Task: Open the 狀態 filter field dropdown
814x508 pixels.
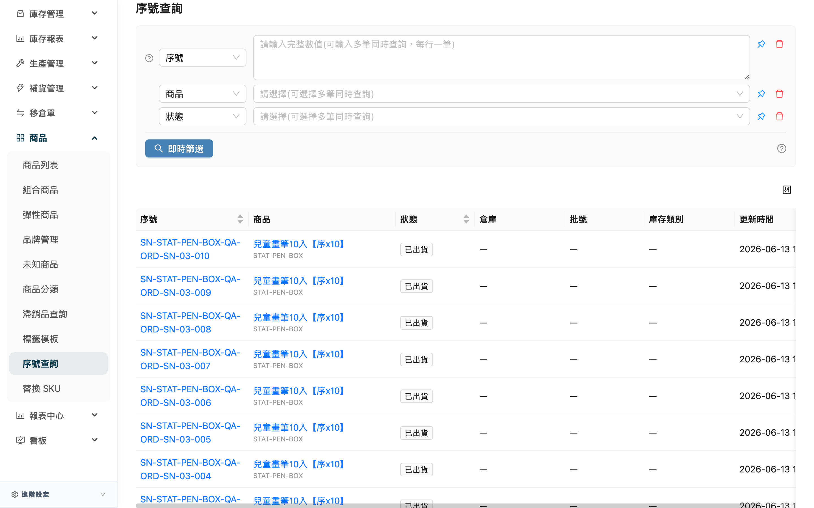Action: 202,116
